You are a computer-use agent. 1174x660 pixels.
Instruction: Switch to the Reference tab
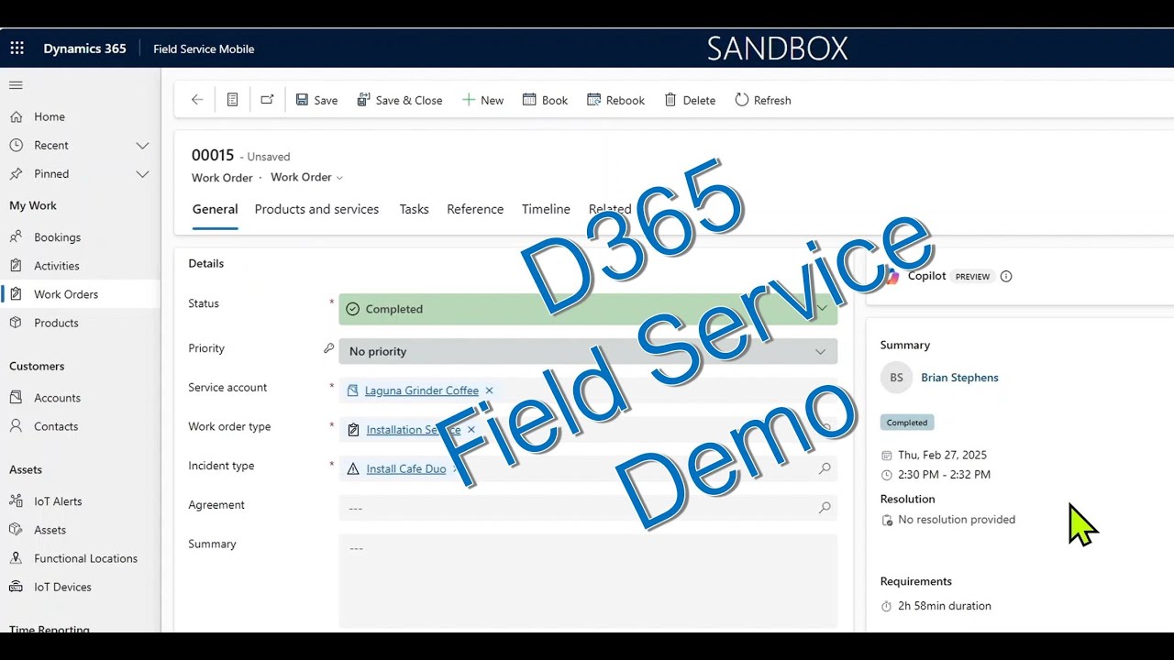click(x=475, y=210)
